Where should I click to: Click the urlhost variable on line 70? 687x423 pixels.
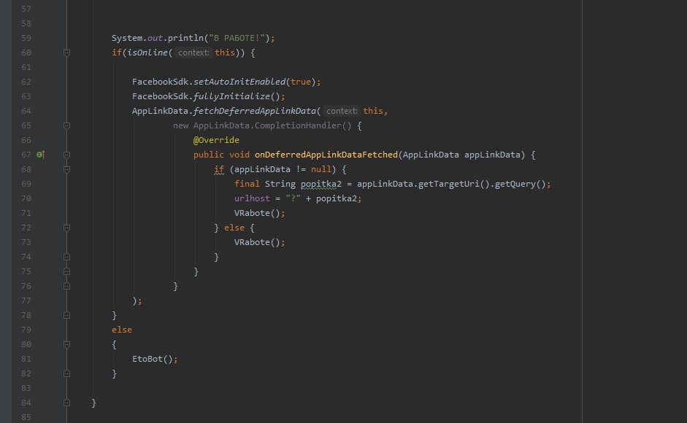pos(252,198)
